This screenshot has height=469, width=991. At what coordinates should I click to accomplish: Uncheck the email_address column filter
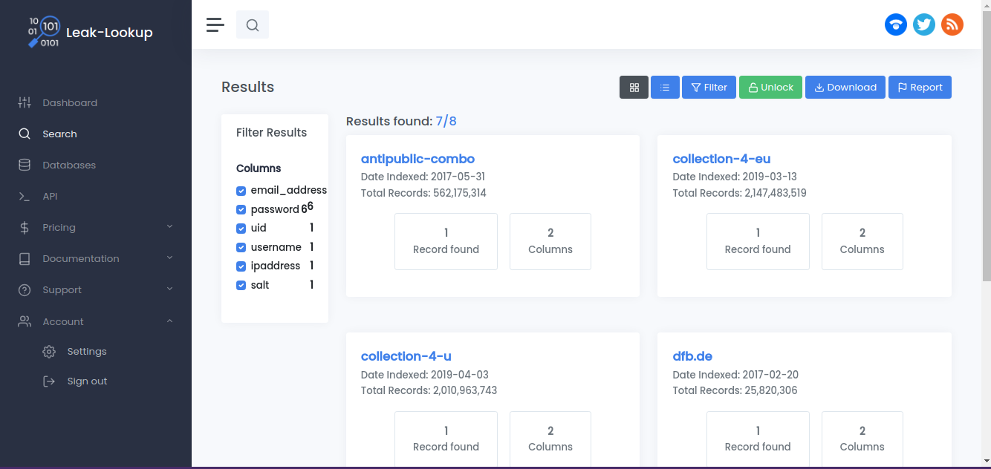coord(241,191)
